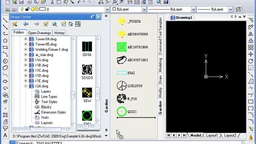Expand the Tower-04.dwg tree node
Image resolution: width=256 pixels, height=144 pixels.
click(26, 39)
